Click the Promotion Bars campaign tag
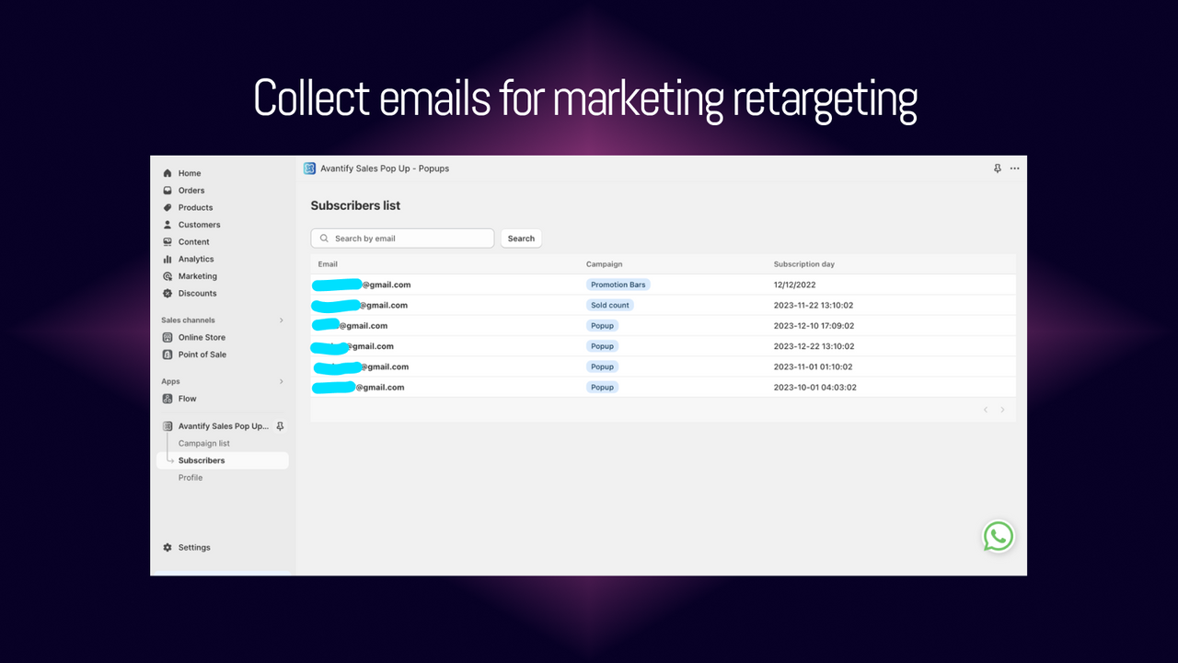This screenshot has width=1178, height=663. [x=618, y=285]
